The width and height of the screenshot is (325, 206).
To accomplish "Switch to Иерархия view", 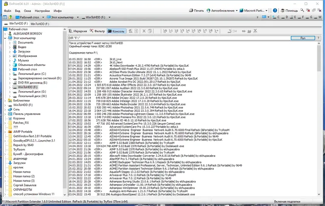I will [78, 31].
